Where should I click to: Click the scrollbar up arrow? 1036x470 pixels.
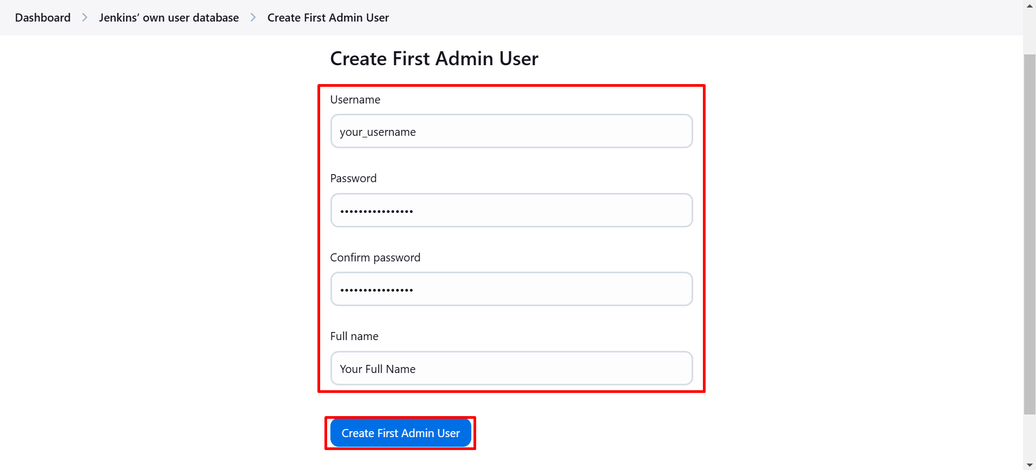pyautogui.click(x=1029, y=6)
